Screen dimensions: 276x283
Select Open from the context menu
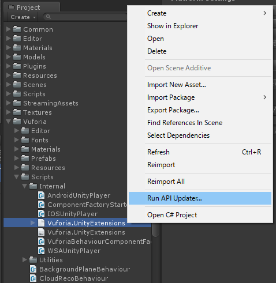click(200, 39)
